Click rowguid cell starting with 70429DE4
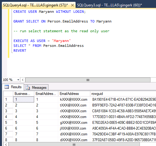This screenshot has width=156, height=146. tap(123, 134)
